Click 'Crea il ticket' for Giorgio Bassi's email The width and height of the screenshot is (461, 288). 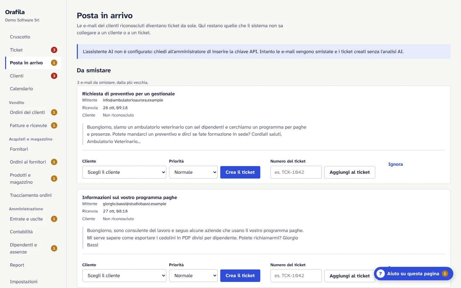tap(240, 276)
